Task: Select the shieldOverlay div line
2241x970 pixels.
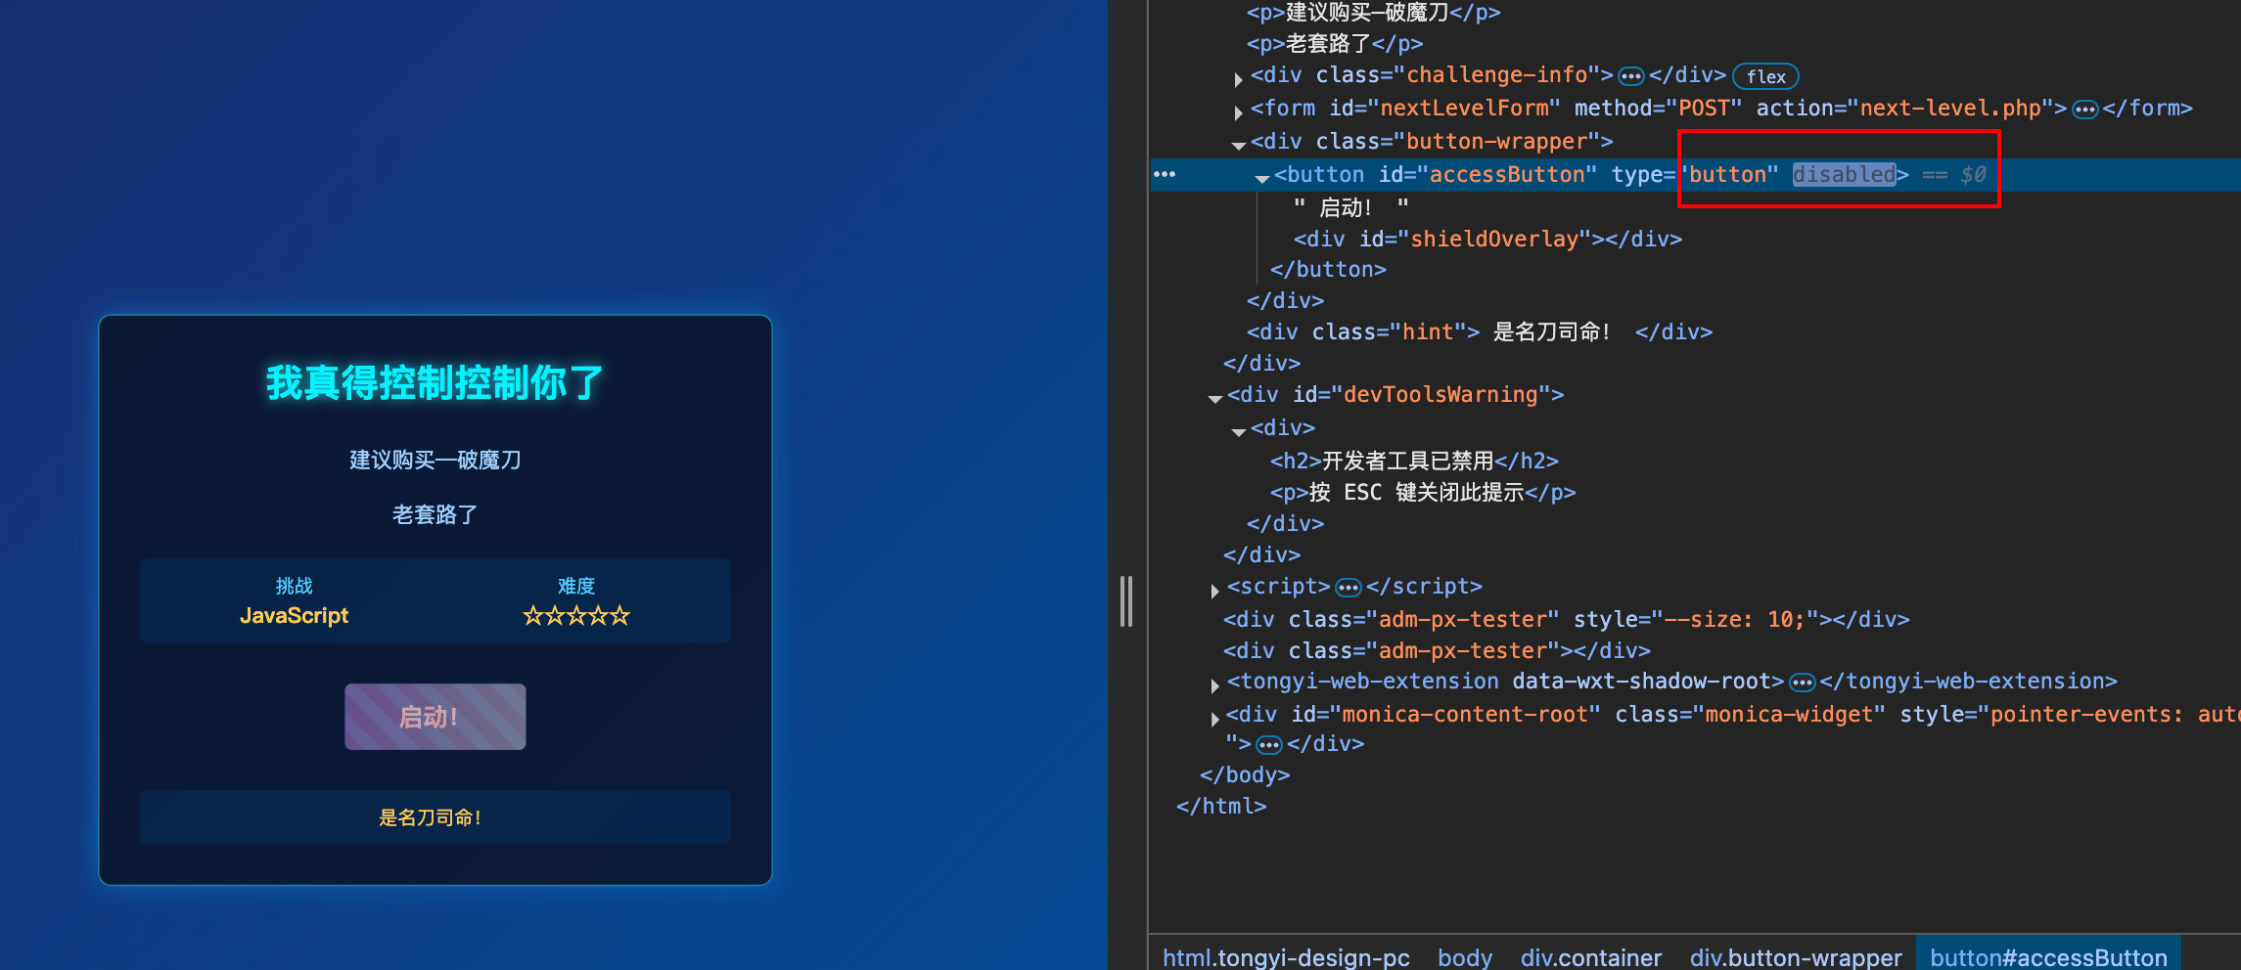Action: tap(1486, 239)
